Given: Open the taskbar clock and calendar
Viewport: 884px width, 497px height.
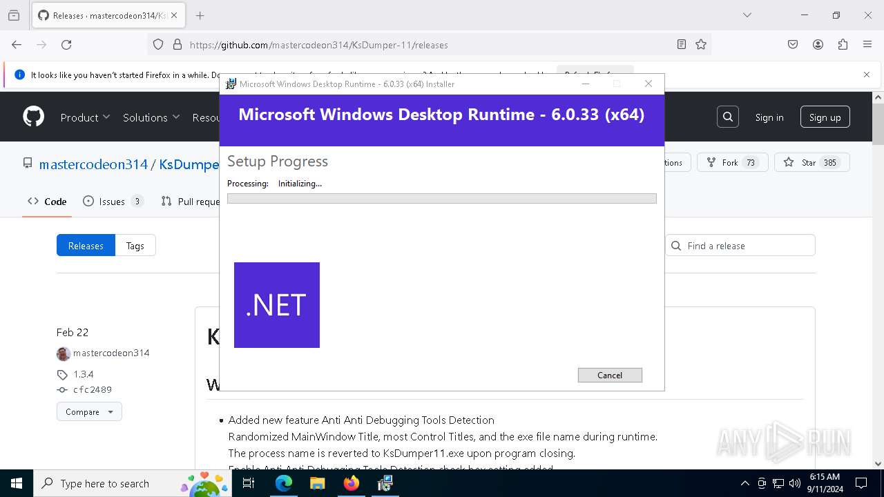Looking at the screenshot, I should (x=824, y=483).
